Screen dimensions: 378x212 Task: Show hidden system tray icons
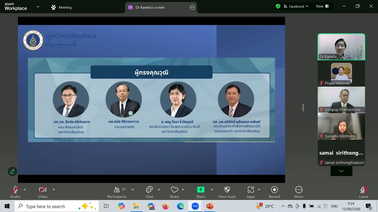click(x=283, y=206)
